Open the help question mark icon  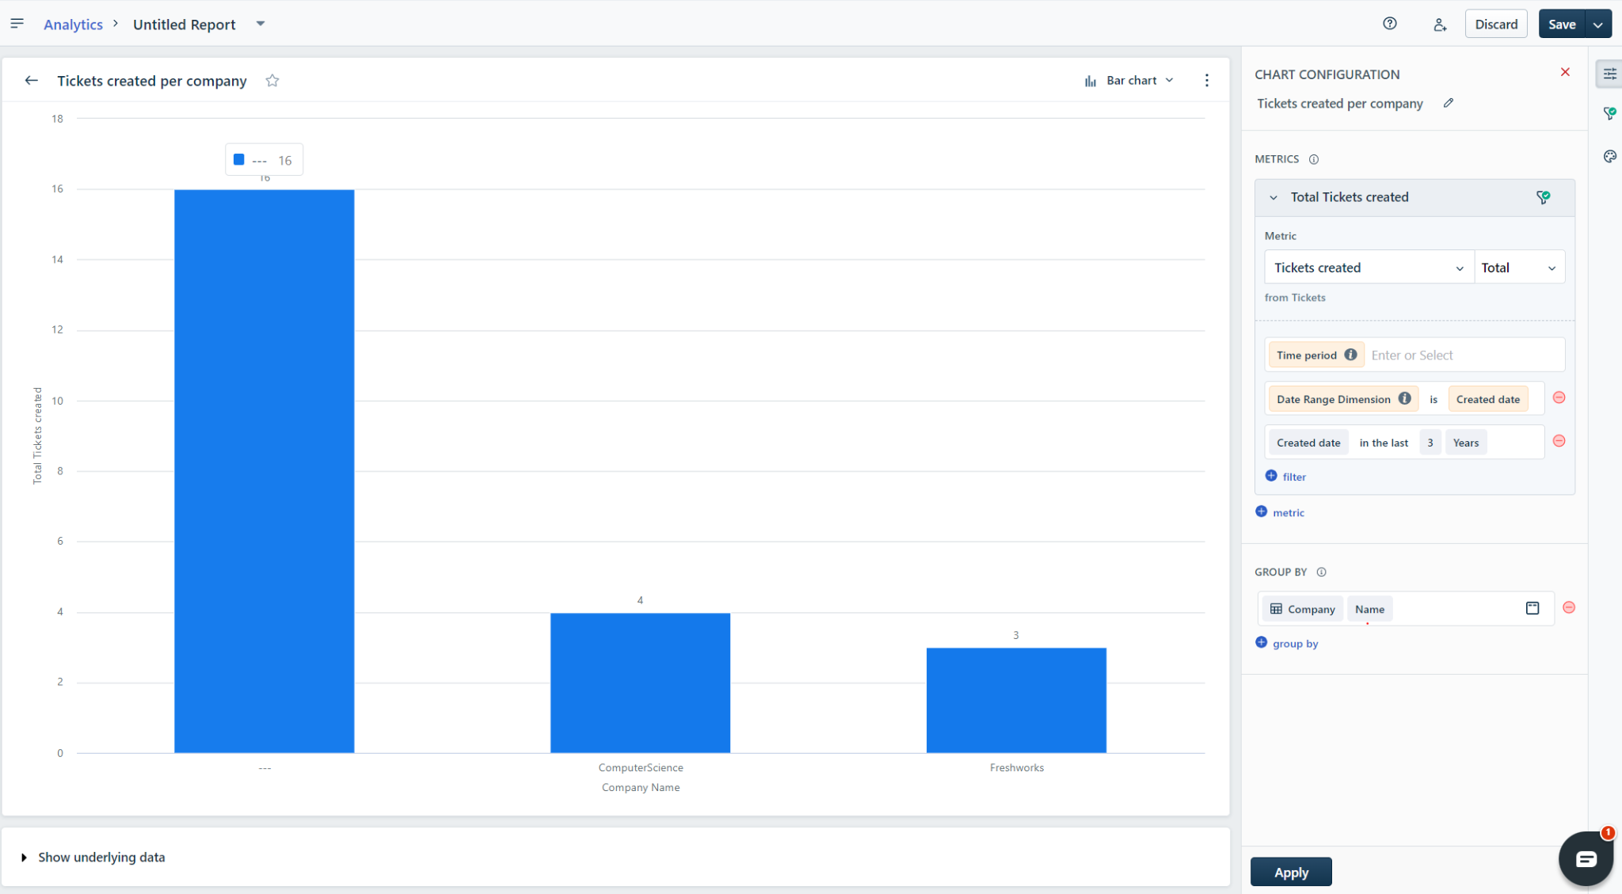point(1389,24)
